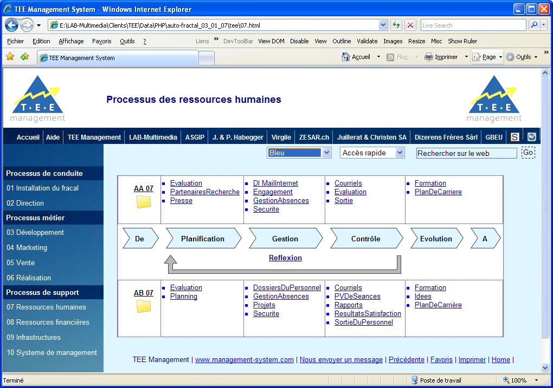Click the Rechercher sur le web field

466,153
